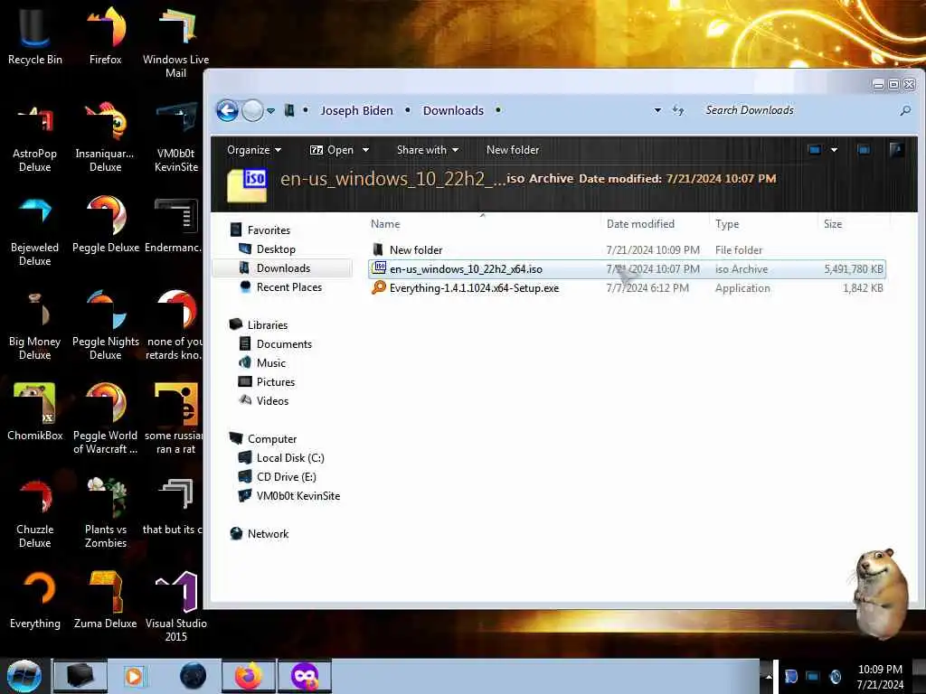Click the Explorer Forward navigation button
This screenshot has height=694, width=926.
253,110
